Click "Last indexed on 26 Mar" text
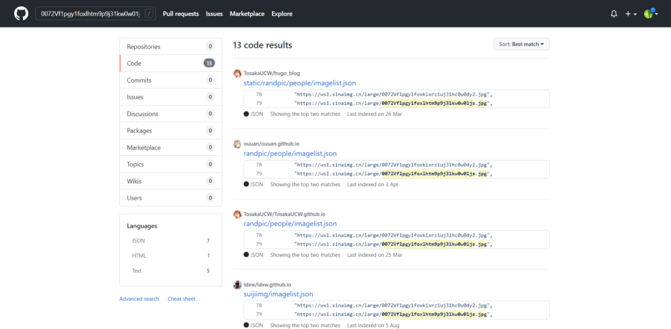The width and height of the screenshot is (671, 329). [x=374, y=114]
